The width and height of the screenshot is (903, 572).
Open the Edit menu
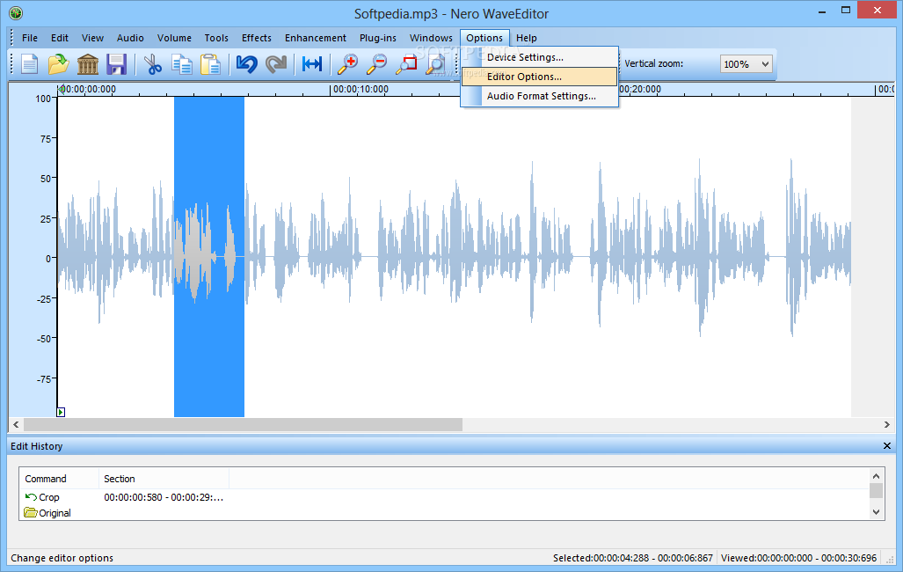coord(59,38)
